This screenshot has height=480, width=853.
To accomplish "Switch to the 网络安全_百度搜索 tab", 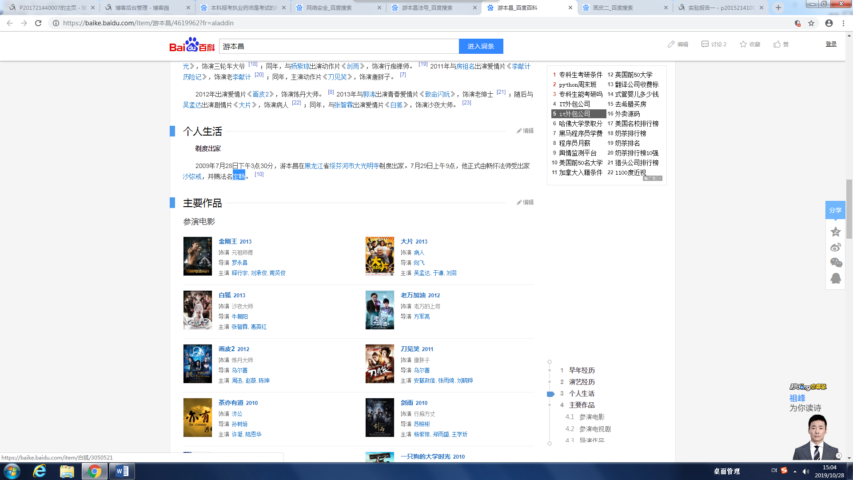I will point(329,8).
